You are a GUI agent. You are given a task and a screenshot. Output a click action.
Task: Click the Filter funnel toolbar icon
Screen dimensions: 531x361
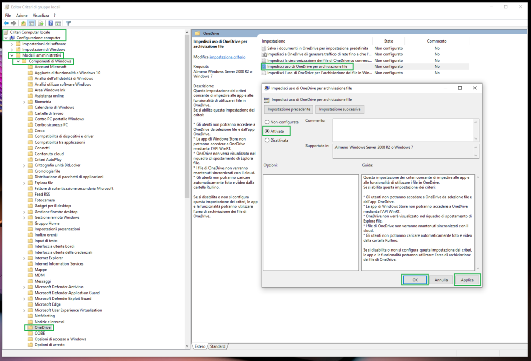68,23
